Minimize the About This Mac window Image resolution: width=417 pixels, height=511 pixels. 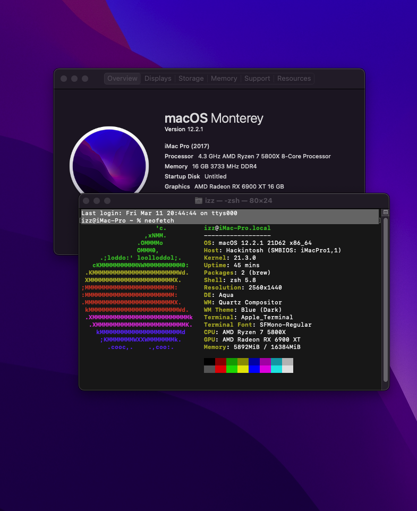pos(74,79)
